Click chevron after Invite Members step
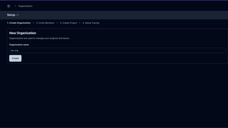The width and height of the screenshot is (228, 128). click(57, 23)
